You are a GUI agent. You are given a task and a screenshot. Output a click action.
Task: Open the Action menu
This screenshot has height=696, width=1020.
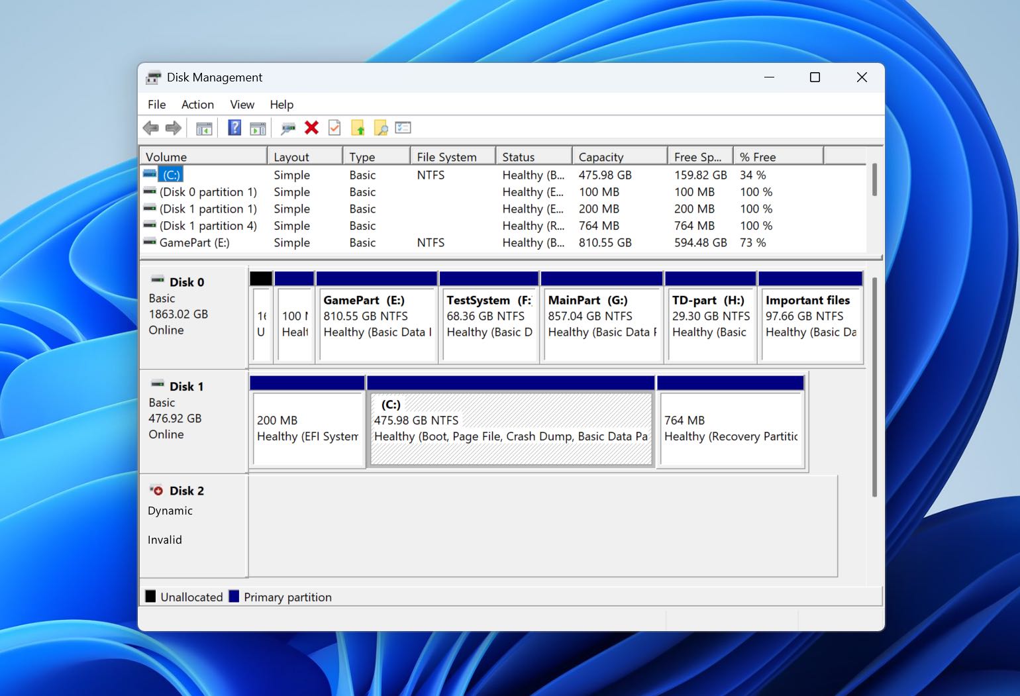197,104
